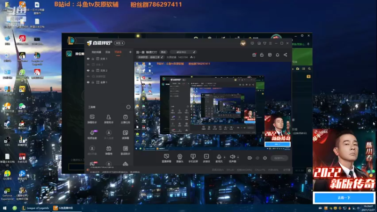Switch to League of Legends in the taskbar
Image resolution: width=377 pixels, height=212 pixels.
[35, 208]
